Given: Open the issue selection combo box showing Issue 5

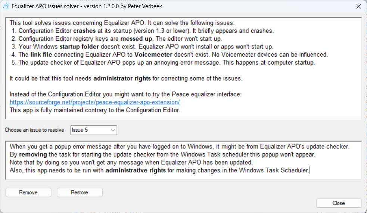Looking at the screenshot, I should (90, 130).
